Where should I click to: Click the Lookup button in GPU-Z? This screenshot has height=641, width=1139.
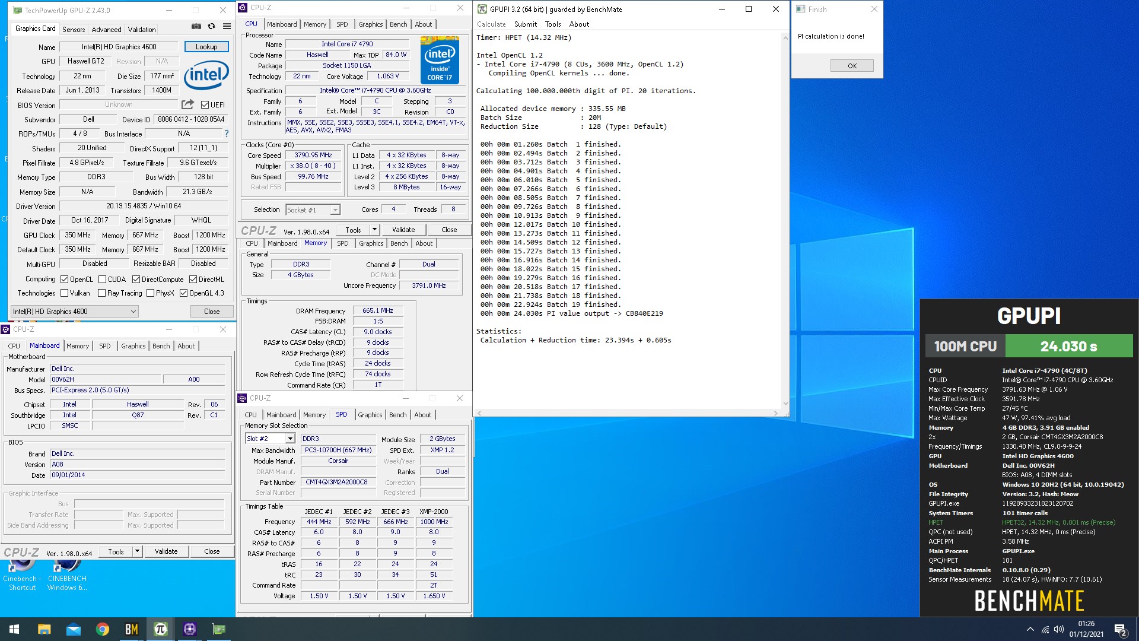pyautogui.click(x=206, y=46)
